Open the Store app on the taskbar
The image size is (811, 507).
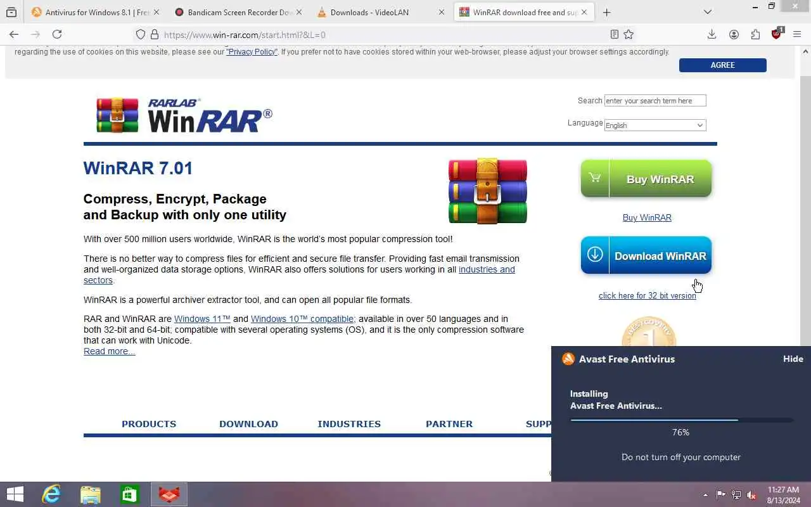pyautogui.click(x=130, y=494)
